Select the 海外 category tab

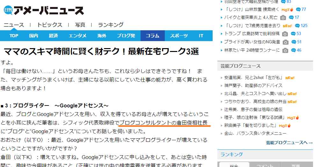pyautogui.click(x=102, y=36)
